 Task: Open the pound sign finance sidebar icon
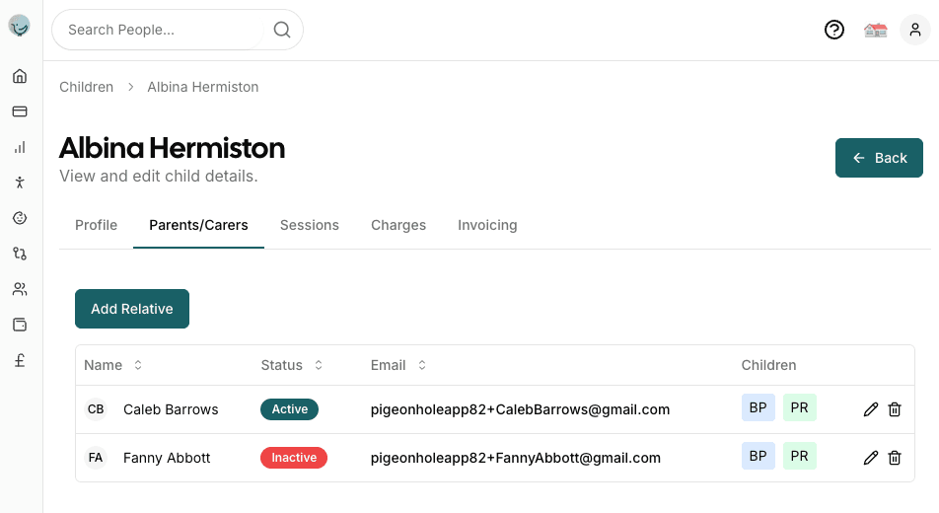pos(20,360)
